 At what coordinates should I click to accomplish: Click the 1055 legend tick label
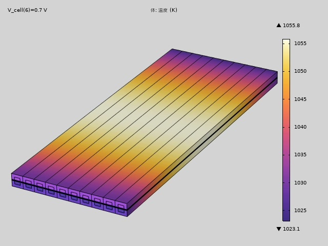300,43
